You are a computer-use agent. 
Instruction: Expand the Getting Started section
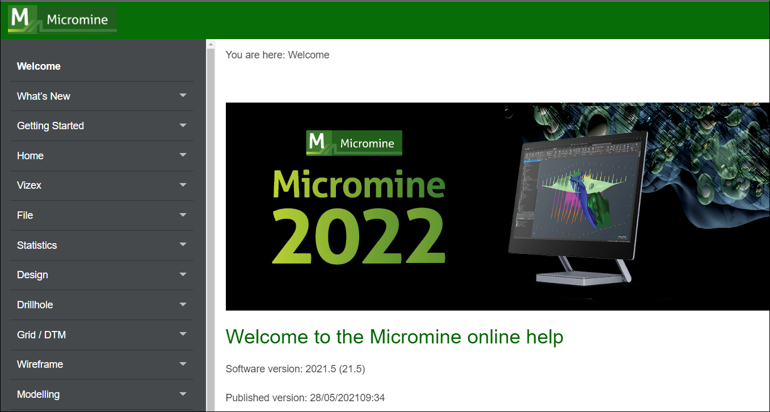pos(183,125)
